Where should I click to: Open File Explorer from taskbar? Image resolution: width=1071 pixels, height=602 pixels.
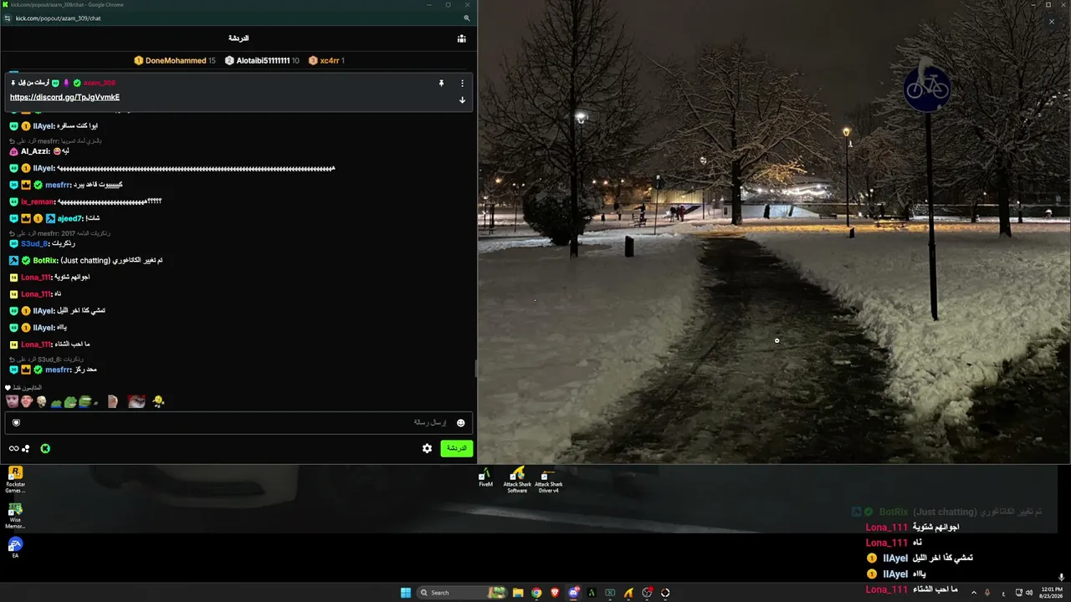coord(518,593)
